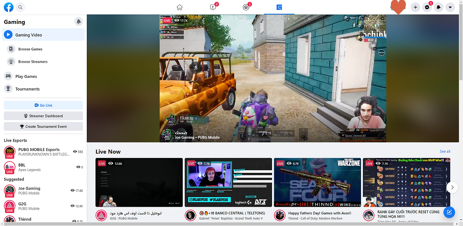Click the Go Live button
The height and width of the screenshot is (226, 463).
click(43, 105)
